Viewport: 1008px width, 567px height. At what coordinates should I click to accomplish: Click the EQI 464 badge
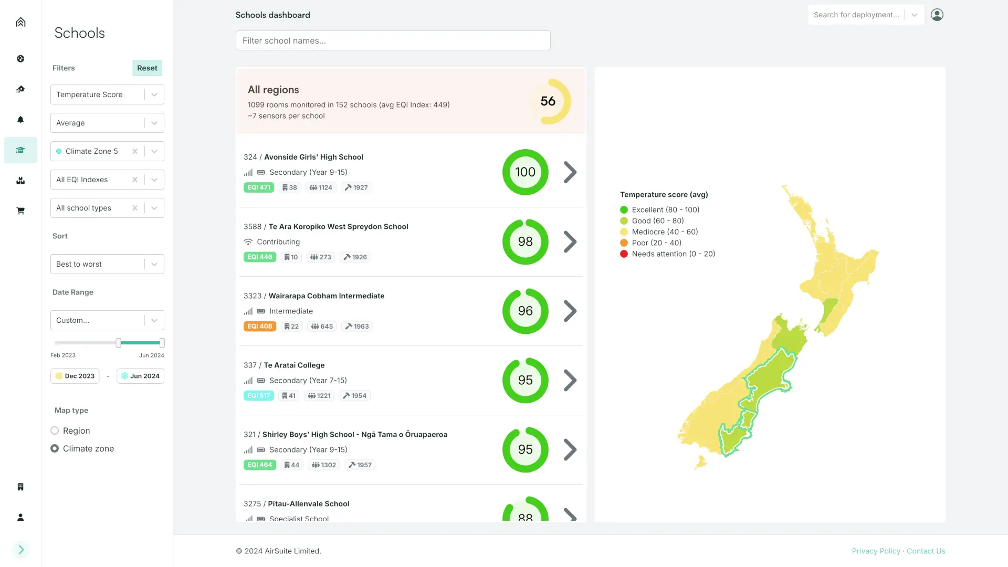[260, 465]
